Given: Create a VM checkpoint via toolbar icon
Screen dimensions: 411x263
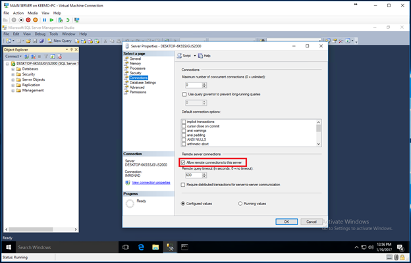Looking at the screenshot, I should coord(61,20).
